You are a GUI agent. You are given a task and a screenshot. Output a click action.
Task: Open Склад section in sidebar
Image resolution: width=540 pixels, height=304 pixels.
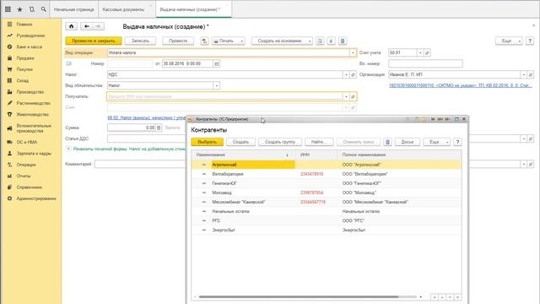point(23,80)
